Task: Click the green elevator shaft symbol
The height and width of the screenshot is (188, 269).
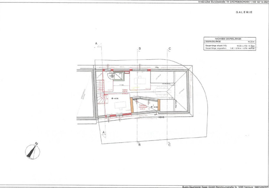Action: (119, 77)
